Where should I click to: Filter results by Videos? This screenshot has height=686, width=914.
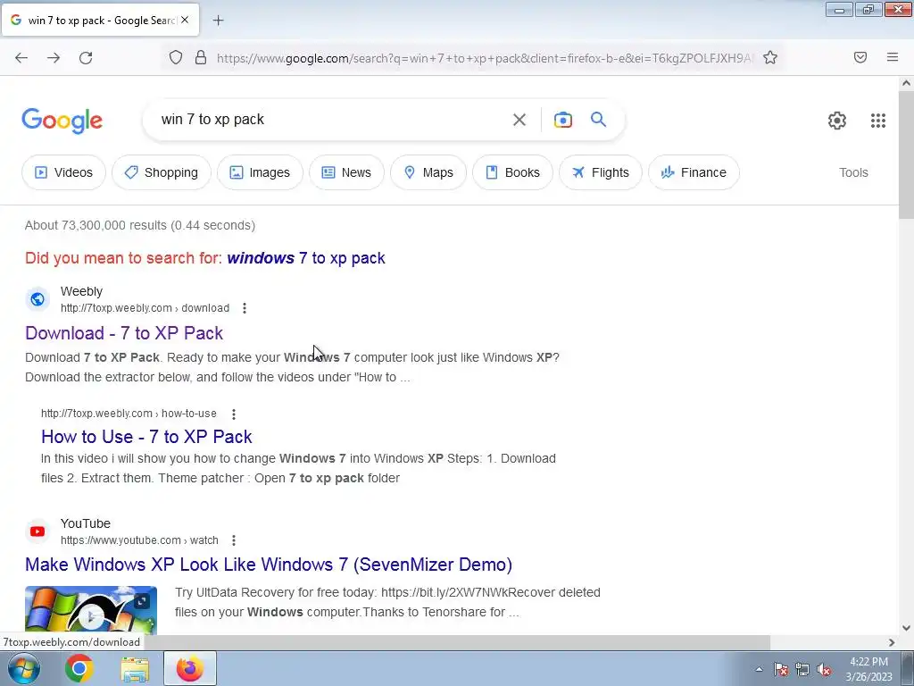[x=64, y=172]
